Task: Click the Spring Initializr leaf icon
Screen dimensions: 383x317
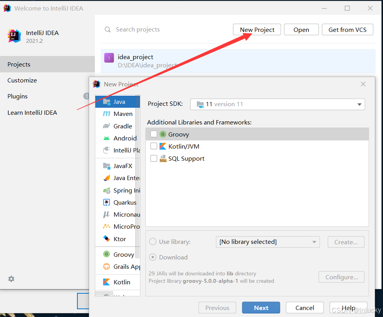Action: click(x=107, y=191)
